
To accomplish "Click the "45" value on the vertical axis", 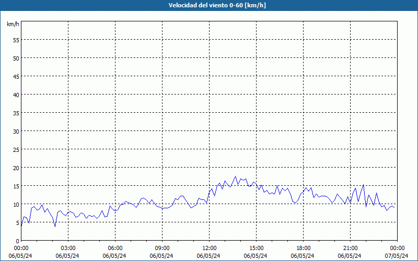I will click(x=16, y=76).
